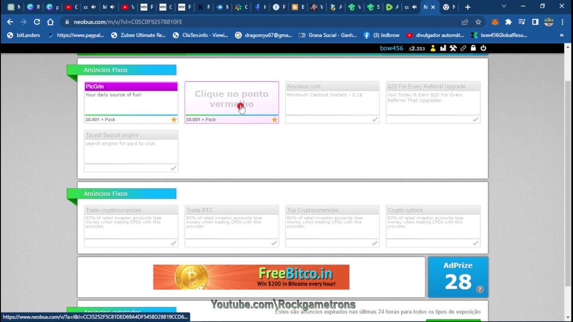Click the check mark on Nexobux.com ad
The width and height of the screenshot is (573, 322).
tap(375, 119)
